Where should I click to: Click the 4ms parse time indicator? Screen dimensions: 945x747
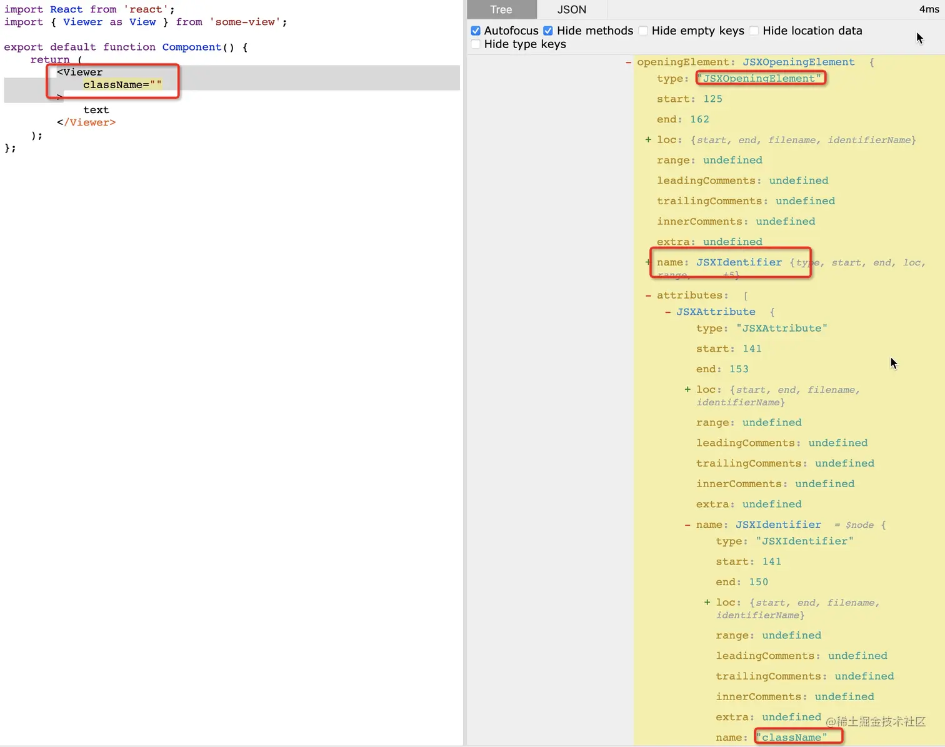929,9
